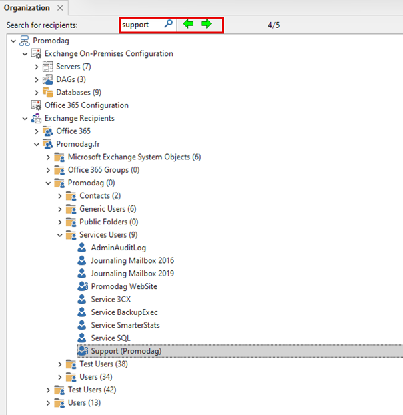Viewport: 403px width, 415px height.
Task: Click the Generic Users folder icon
Action: pos(71,209)
